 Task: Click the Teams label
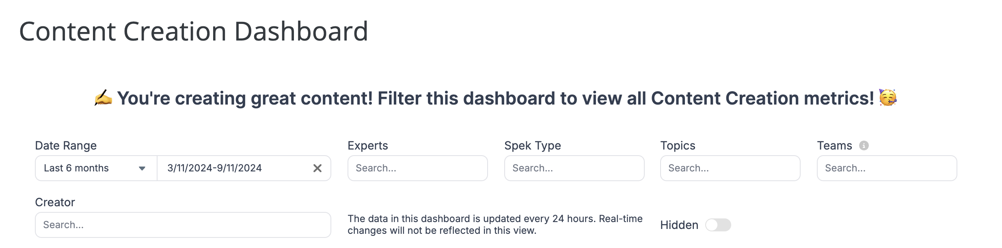[834, 145]
